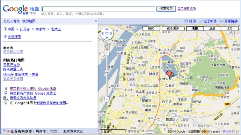The height and width of the screenshot is (135, 241).
Task: Open the 查看更多 map layers dropdown
Action: 173,29
